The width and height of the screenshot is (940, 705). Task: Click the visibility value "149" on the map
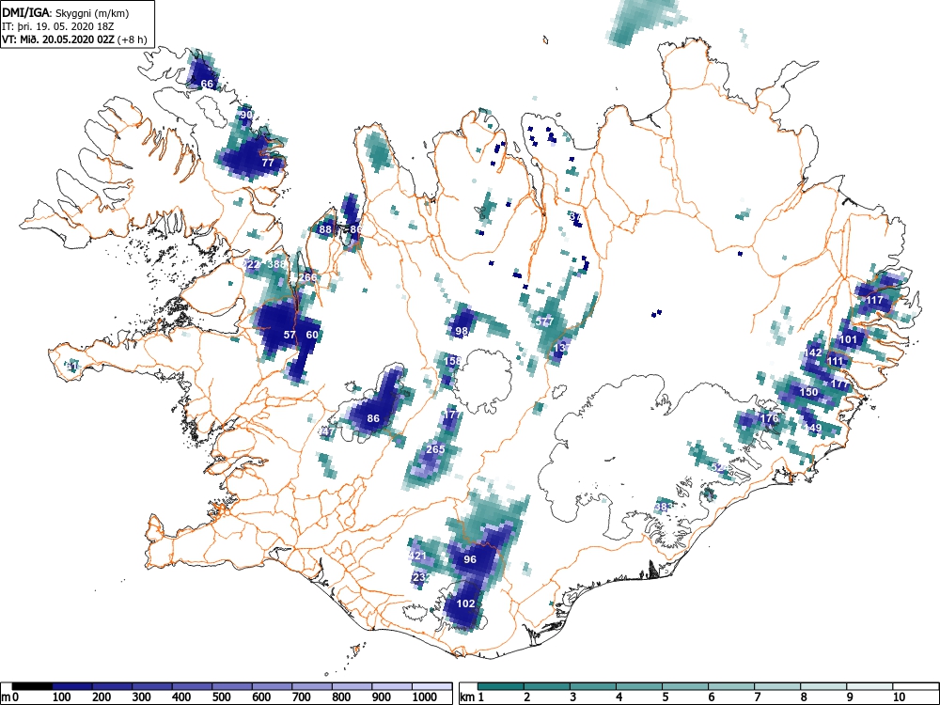(813, 428)
